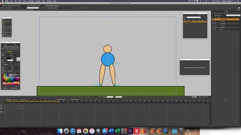Click the black stroke color swatch
Image resolution: width=241 pixels, height=135 pixels.
9,58
